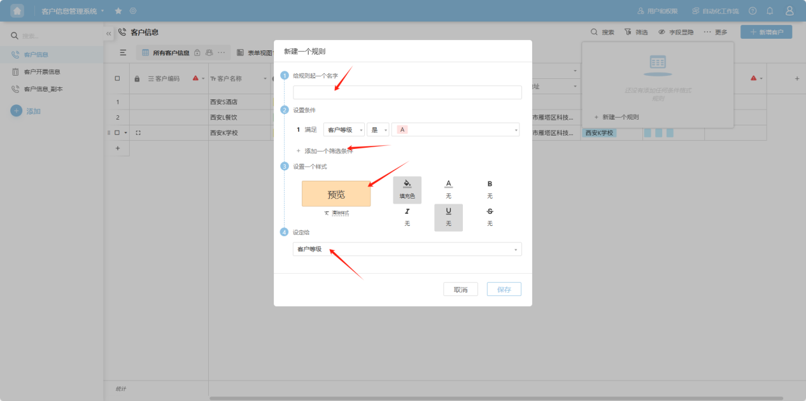Click the home icon in top bar

17,11
